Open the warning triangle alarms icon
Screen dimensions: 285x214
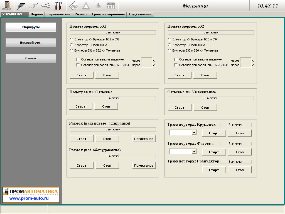point(86,6)
